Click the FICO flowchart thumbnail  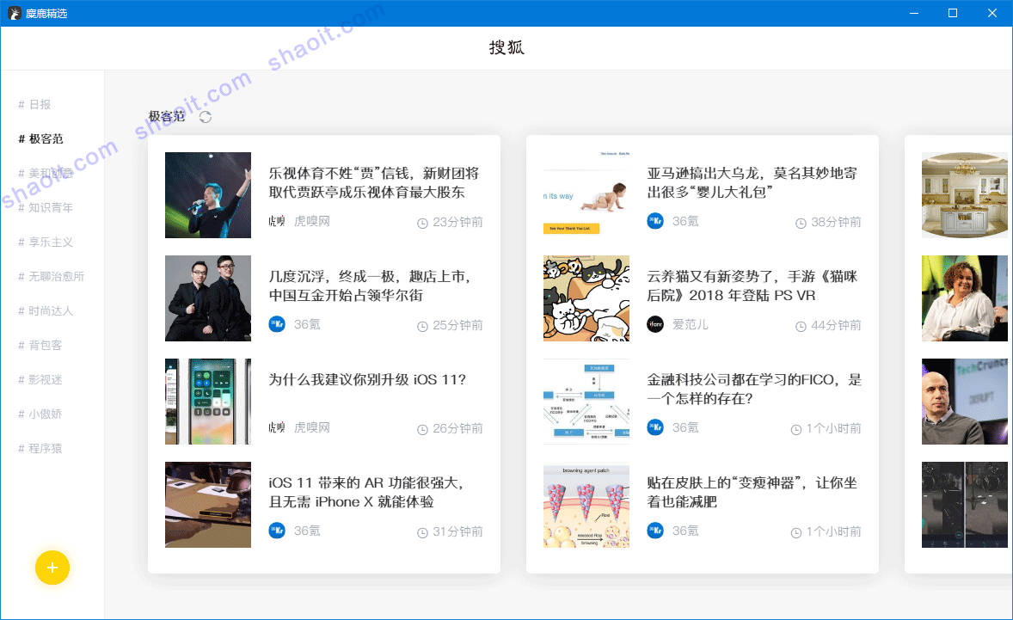coord(586,401)
